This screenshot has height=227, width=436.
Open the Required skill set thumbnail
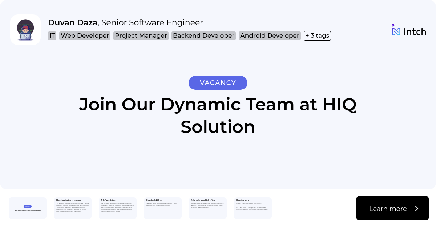163,208
